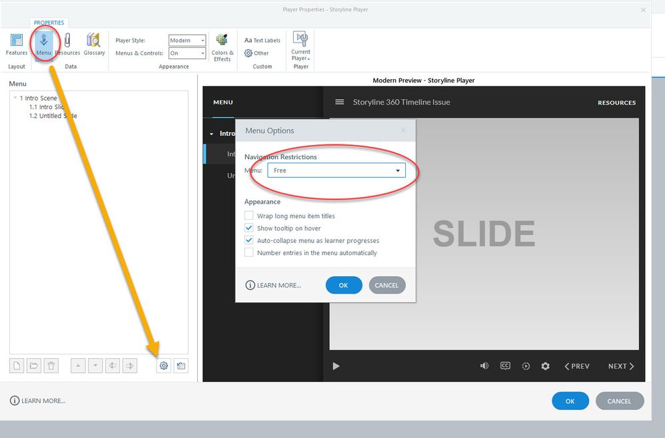This screenshot has width=665, height=438.
Task: Click the hamburger menu in preview
Action: click(339, 102)
